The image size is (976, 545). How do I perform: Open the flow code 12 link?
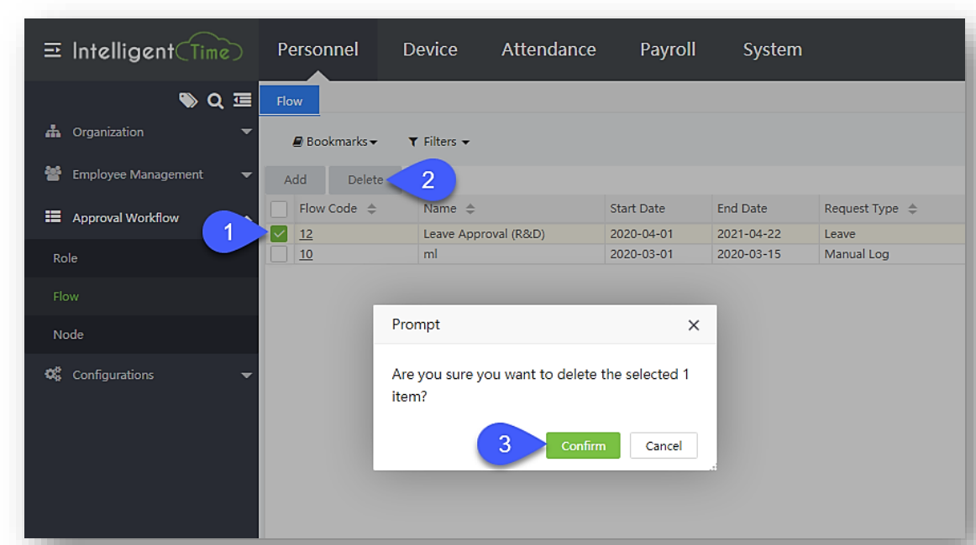tap(306, 234)
